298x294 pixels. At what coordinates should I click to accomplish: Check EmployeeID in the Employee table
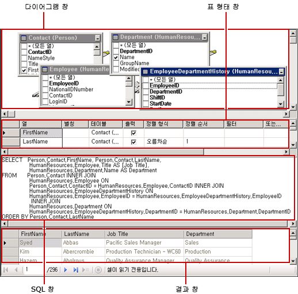point(45,83)
